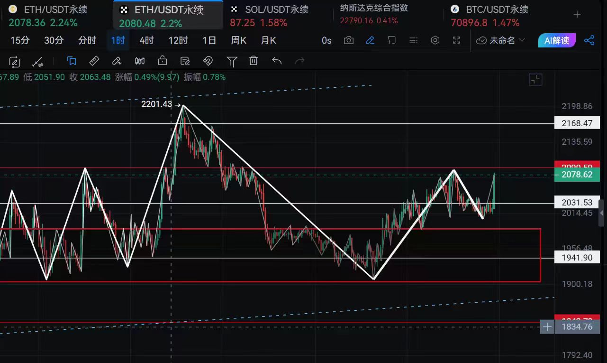Toggle the blue pencil drawing mode
Viewport: 607px width, 363px height.
pos(370,40)
